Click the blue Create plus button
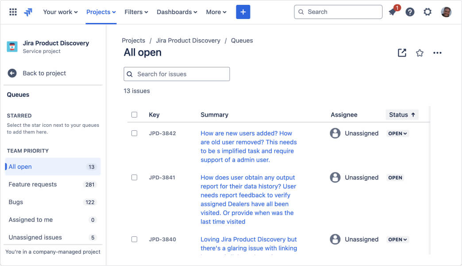 tap(243, 12)
